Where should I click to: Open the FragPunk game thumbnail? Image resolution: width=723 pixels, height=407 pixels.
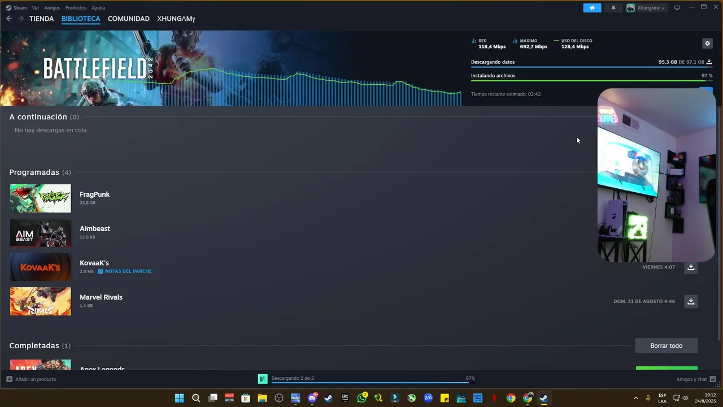(x=41, y=198)
